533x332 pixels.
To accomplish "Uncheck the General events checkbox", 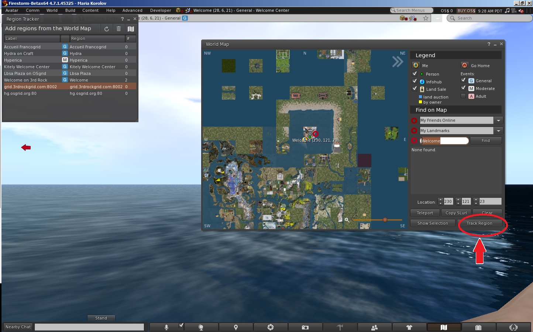I will point(463,80).
